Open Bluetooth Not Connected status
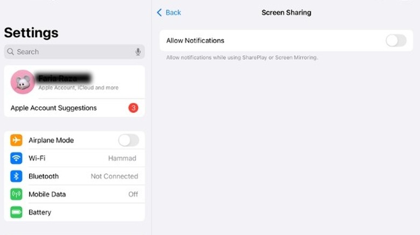Image resolution: width=420 pixels, height=235 pixels. pos(114,176)
